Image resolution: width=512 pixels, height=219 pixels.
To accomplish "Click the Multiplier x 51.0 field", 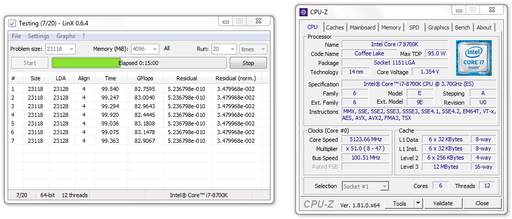I will click(366, 148).
